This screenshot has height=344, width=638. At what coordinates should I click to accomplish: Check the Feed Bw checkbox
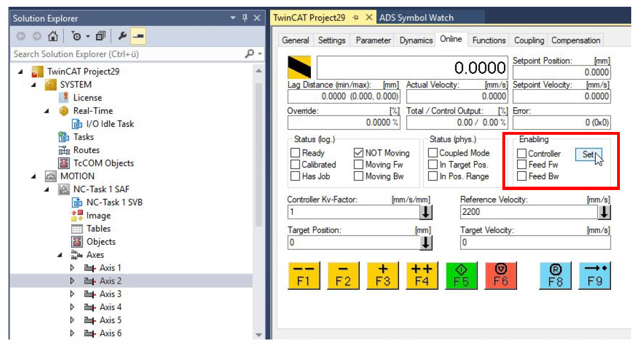click(x=522, y=176)
